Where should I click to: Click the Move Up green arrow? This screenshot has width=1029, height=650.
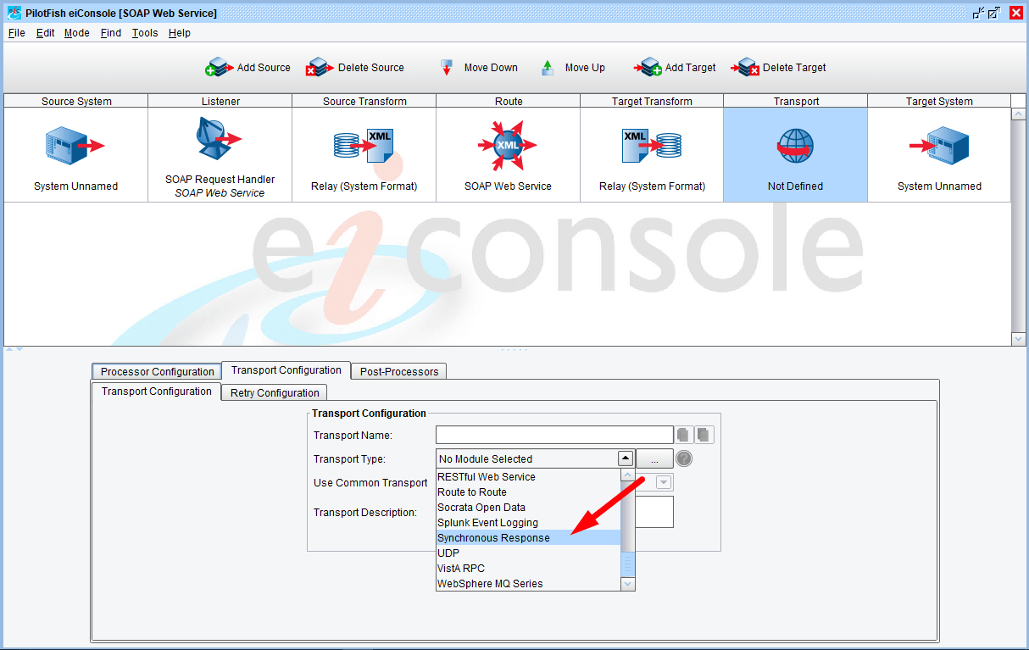click(x=548, y=68)
